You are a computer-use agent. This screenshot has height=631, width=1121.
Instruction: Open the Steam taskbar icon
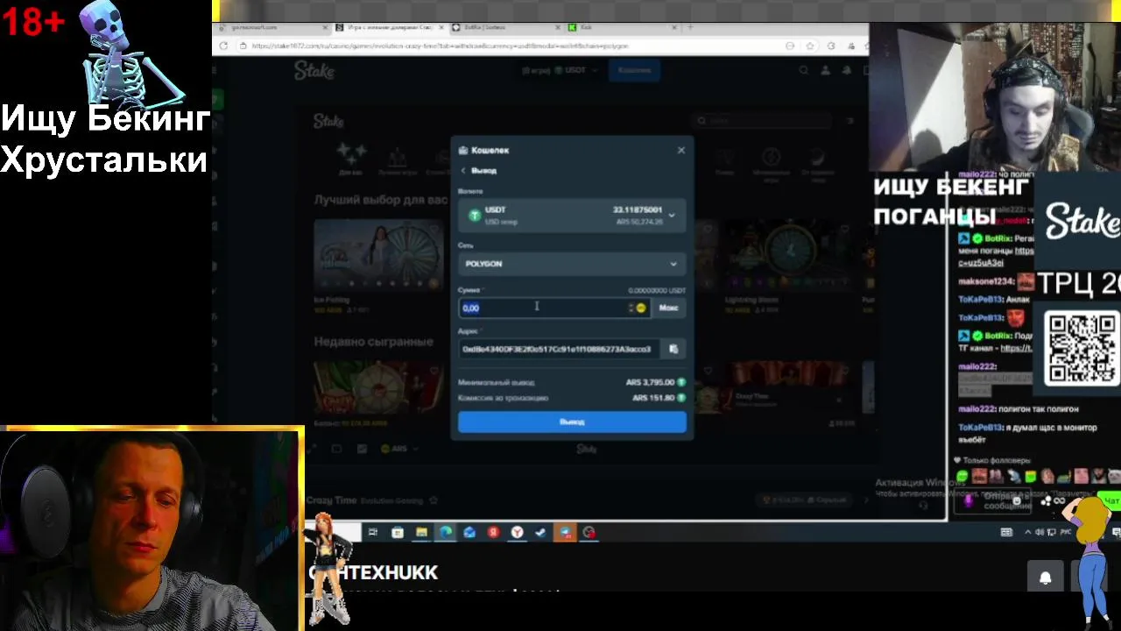(x=540, y=532)
